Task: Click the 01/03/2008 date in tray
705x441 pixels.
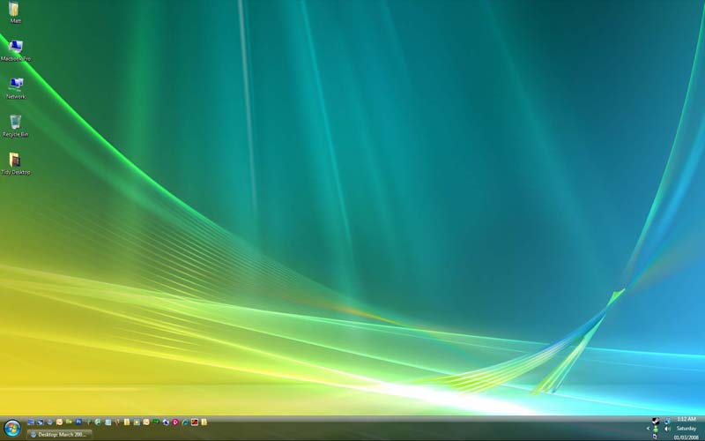Action: (686, 437)
